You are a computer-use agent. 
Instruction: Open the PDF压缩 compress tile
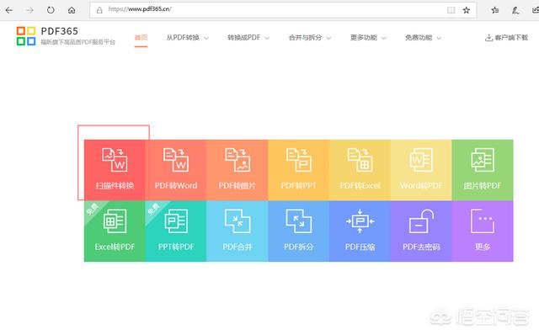point(360,231)
